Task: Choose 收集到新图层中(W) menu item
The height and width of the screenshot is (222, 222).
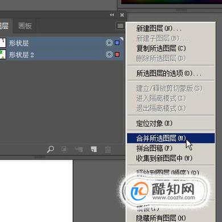Action: pos(171,158)
